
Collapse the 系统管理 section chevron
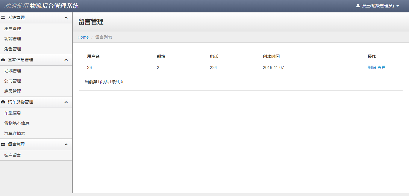[x=66, y=18]
